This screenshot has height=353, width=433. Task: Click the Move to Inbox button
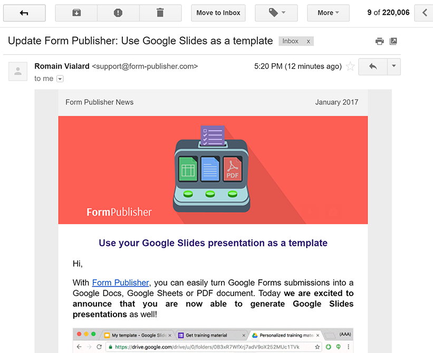coord(218,13)
